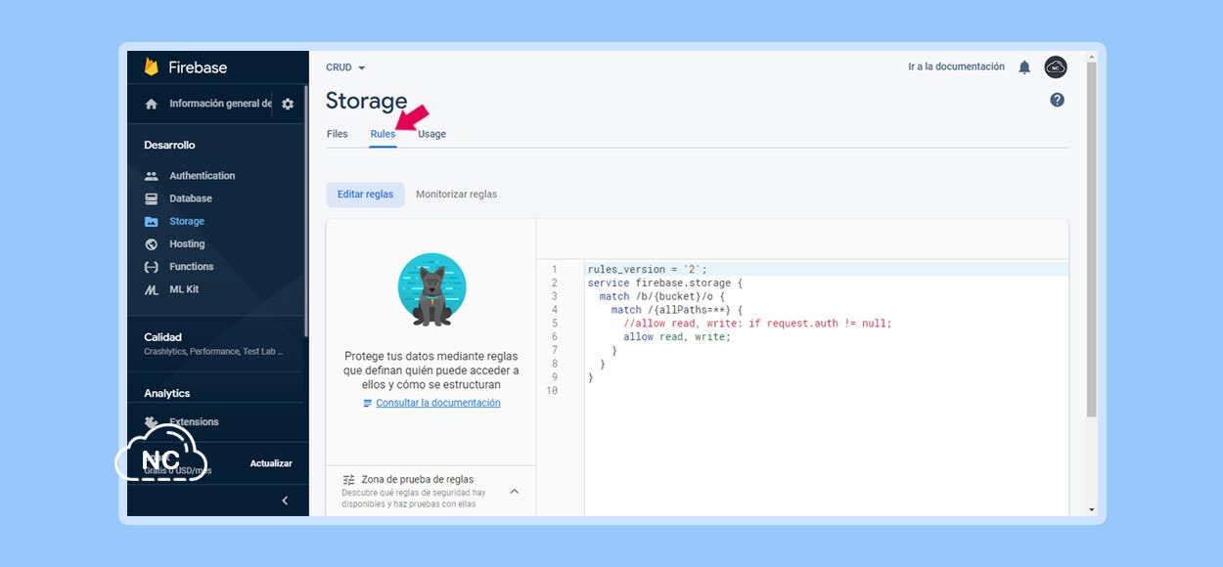Switch to the Rules tab
The height and width of the screenshot is (567, 1223).
pyautogui.click(x=383, y=134)
